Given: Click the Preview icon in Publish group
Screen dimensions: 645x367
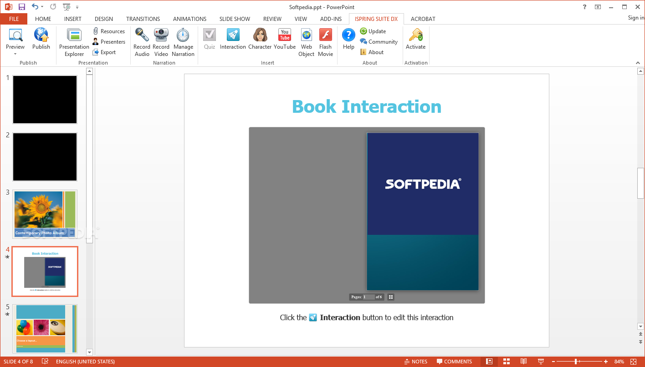Looking at the screenshot, I should (15, 35).
